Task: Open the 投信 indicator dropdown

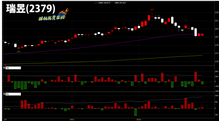Action: (x=20, y=94)
